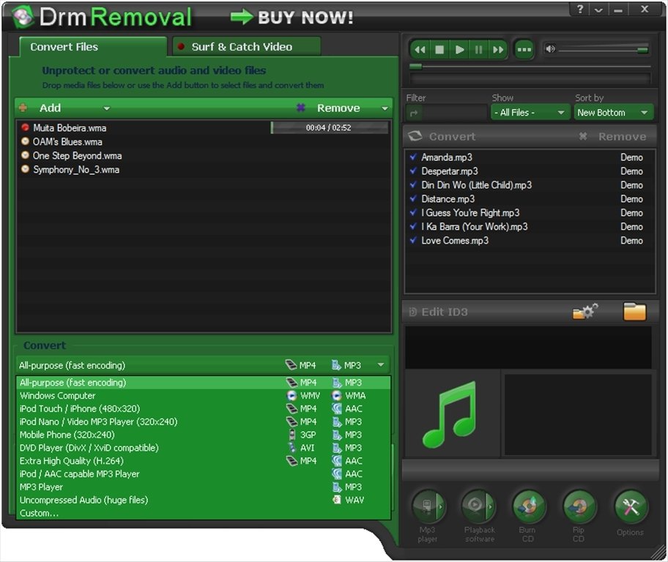Switch to the Surf & Catch Video tab
This screenshot has width=668, height=562.
click(x=245, y=46)
